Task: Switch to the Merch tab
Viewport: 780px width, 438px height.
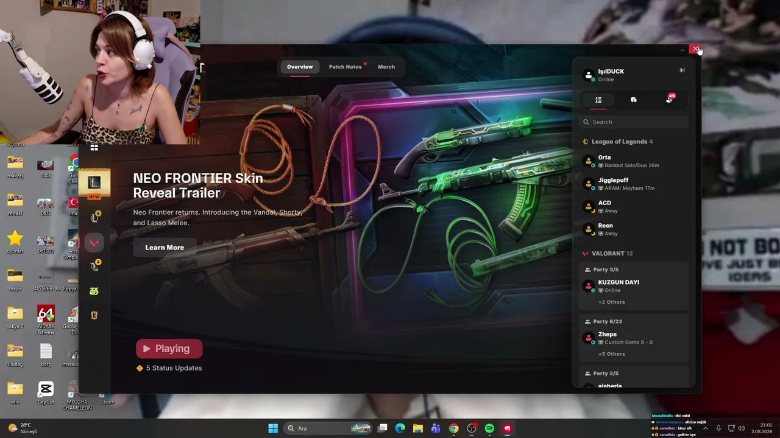Action: click(386, 67)
